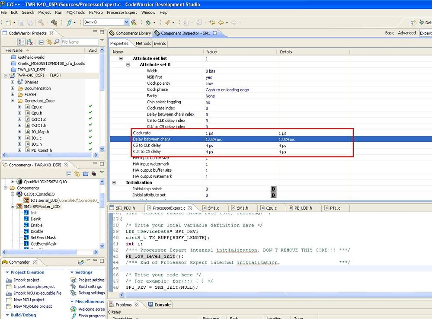This screenshot has width=432, height=319.
Task: Open the Processor Expert menu
Action: point(122,13)
